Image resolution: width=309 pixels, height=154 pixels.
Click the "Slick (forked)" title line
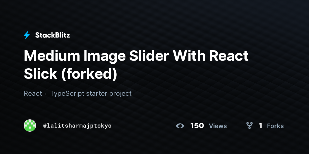click(x=70, y=74)
